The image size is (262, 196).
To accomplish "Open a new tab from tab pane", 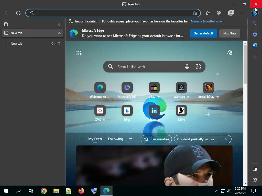I will coord(32,43).
